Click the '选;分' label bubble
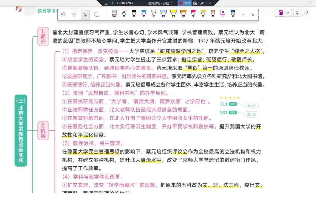The image size is (316, 197). click(x=251, y=106)
